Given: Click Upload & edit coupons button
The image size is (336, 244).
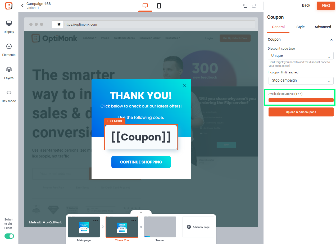Looking at the screenshot, I should [x=301, y=112].
